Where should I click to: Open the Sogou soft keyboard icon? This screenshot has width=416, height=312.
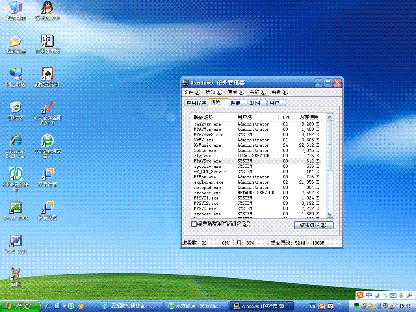(x=393, y=295)
